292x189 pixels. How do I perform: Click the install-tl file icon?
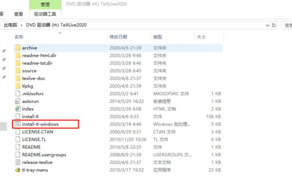coord(18,116)
